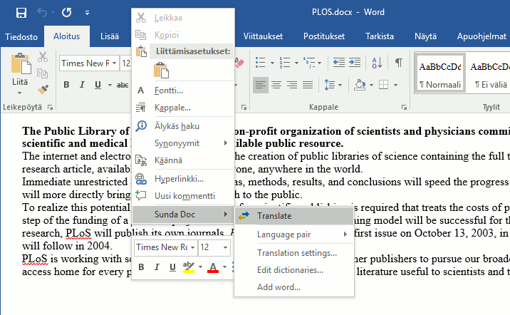Open the Viittaukset ribbon tab
510x315 pixels.
pos(263,36)
